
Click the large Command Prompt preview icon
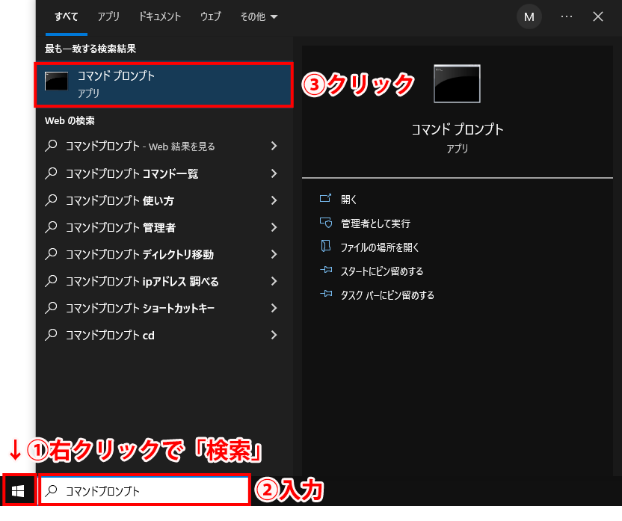(x=457, y=84)
